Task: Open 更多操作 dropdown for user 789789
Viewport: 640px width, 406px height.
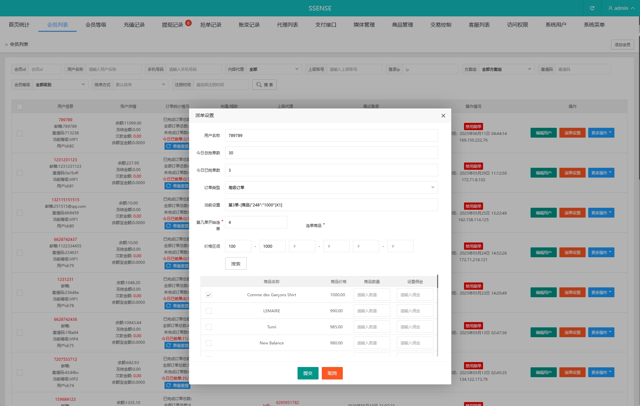Action: 601,133
